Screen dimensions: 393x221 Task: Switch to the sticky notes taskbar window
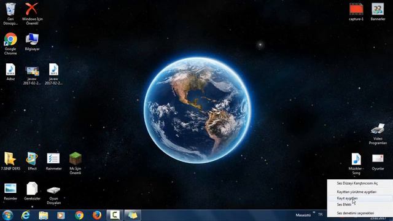pyautogui.click(x=133, y=215)
